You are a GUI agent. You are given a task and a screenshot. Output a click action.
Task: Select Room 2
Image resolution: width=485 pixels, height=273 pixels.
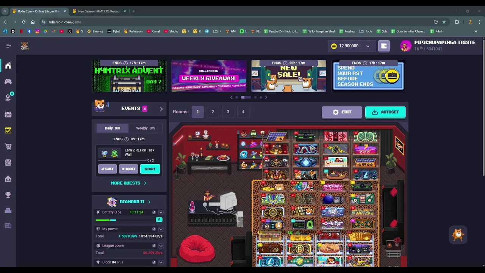click(213, 112)
